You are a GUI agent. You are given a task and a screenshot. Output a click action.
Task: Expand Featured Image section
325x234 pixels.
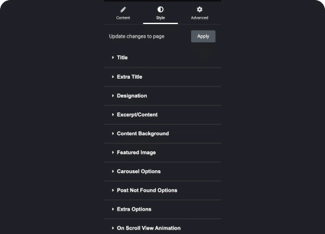tap(162, 152)
